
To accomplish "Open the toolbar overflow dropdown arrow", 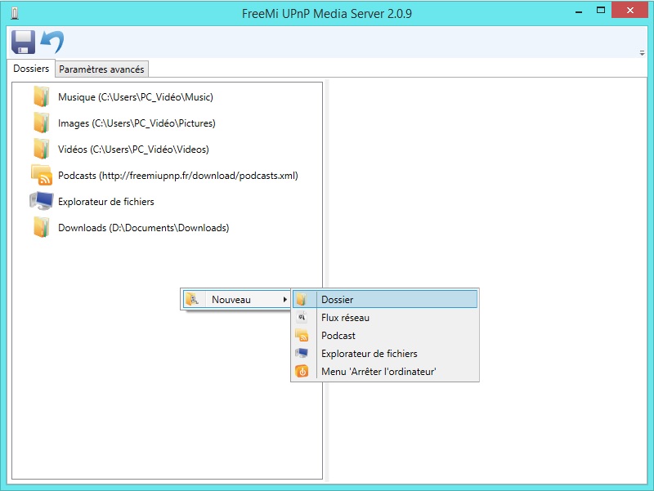I will 642,52.
